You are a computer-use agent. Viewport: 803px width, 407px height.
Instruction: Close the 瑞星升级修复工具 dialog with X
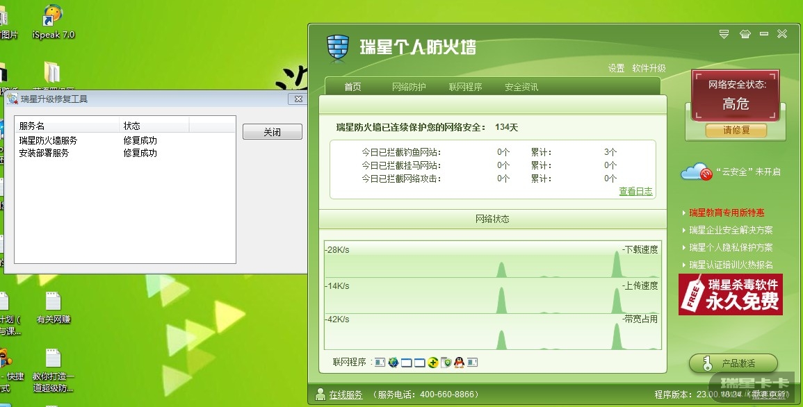pos(298,99)
